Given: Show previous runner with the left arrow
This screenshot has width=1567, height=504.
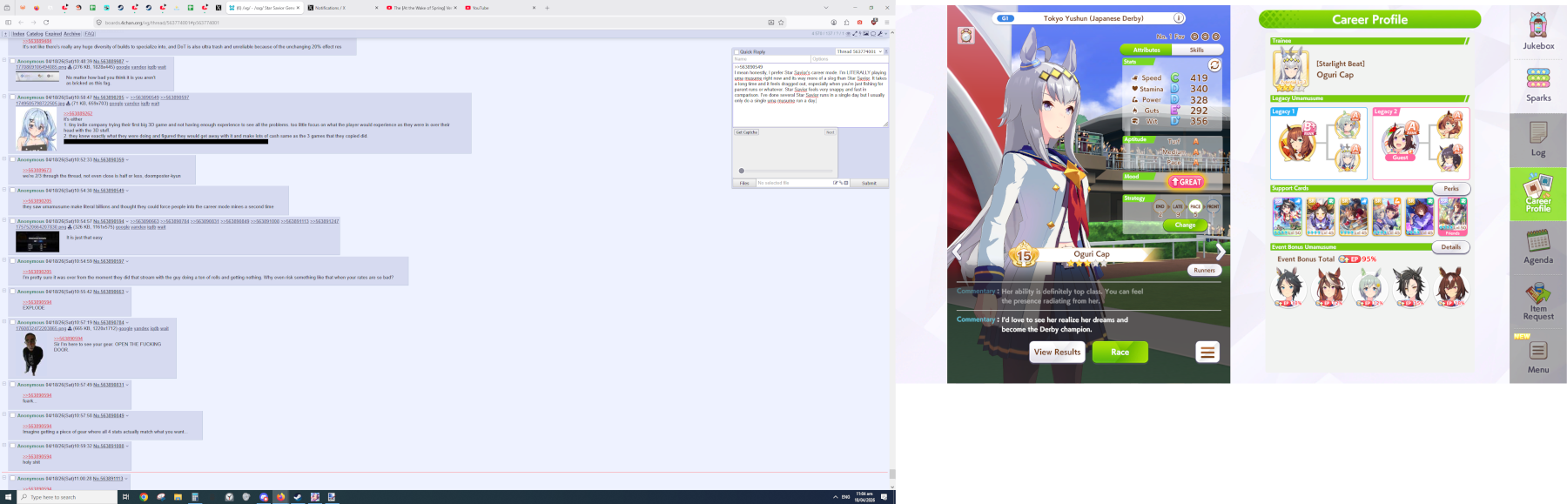Looking at the screenshot, I should pos(957,252).
